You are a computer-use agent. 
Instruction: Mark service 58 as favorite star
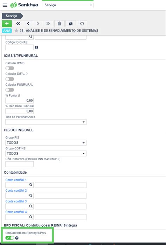pos(16,31)
